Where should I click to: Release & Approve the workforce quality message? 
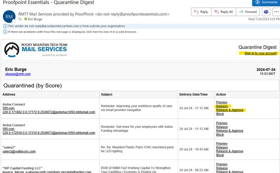(x=230, y=110)
